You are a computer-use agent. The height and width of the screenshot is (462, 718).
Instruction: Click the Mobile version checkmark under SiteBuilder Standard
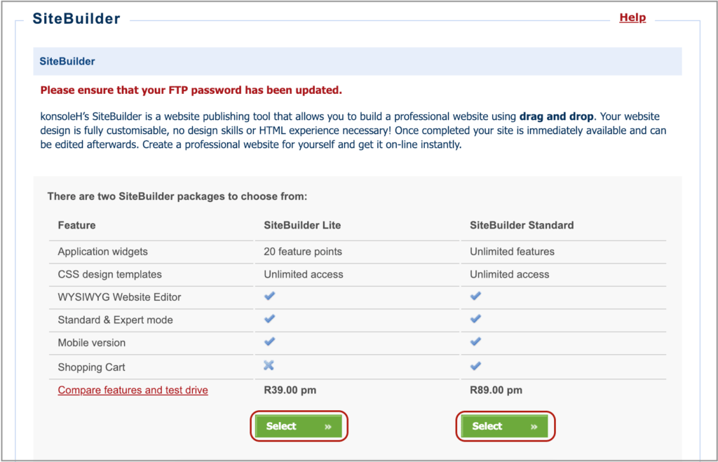click(x=475, y=343)
